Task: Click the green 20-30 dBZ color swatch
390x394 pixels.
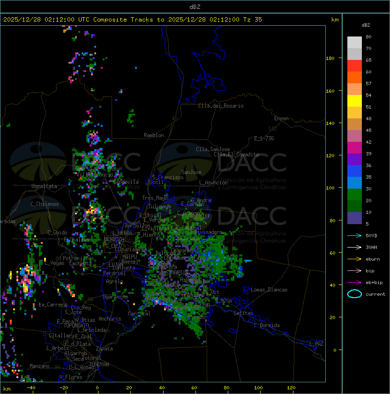Action: (x=354, y=195)
